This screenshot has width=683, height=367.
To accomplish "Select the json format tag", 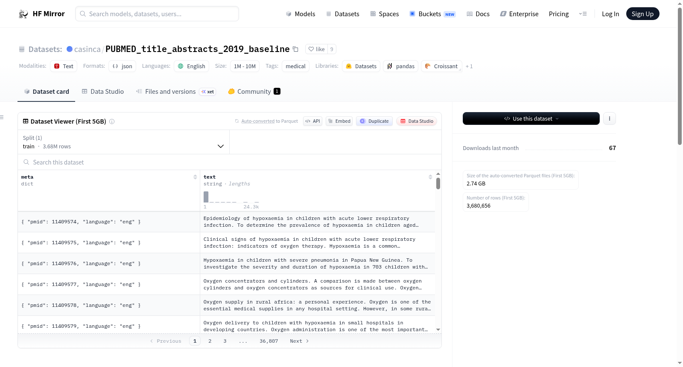I will (123, 66).
